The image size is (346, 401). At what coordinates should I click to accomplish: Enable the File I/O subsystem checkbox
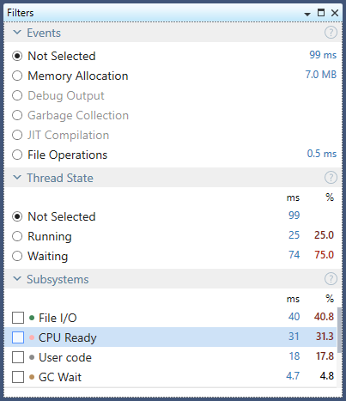18,318
